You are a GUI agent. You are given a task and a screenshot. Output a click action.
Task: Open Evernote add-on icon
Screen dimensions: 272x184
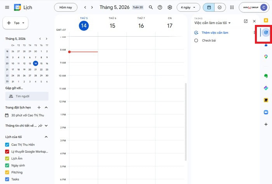tap(266, 76)
